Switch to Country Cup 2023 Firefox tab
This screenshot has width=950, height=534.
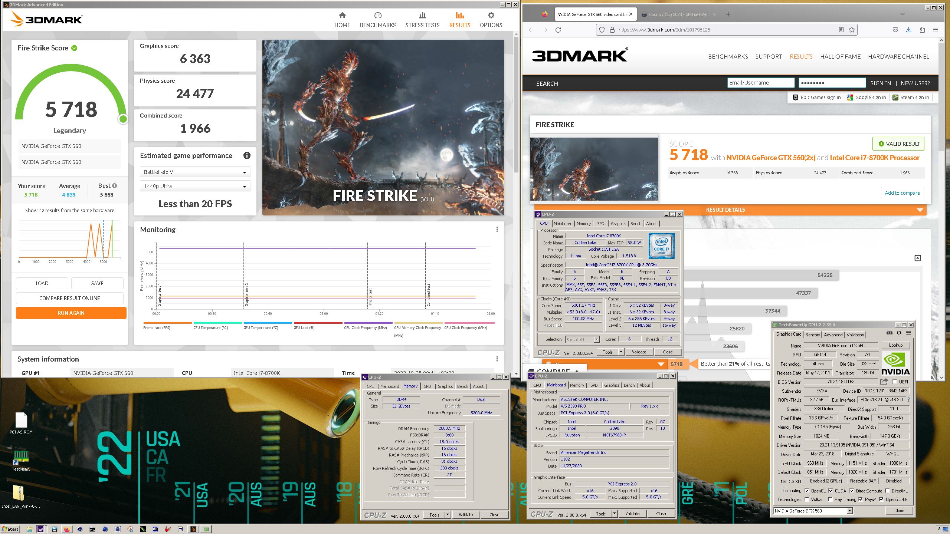click(679, 14)
